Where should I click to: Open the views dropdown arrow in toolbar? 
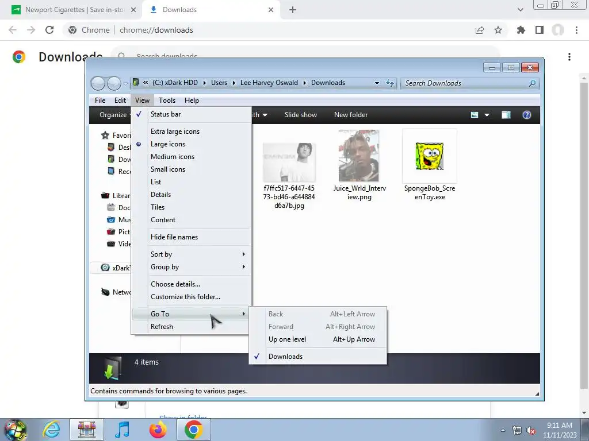487,115
